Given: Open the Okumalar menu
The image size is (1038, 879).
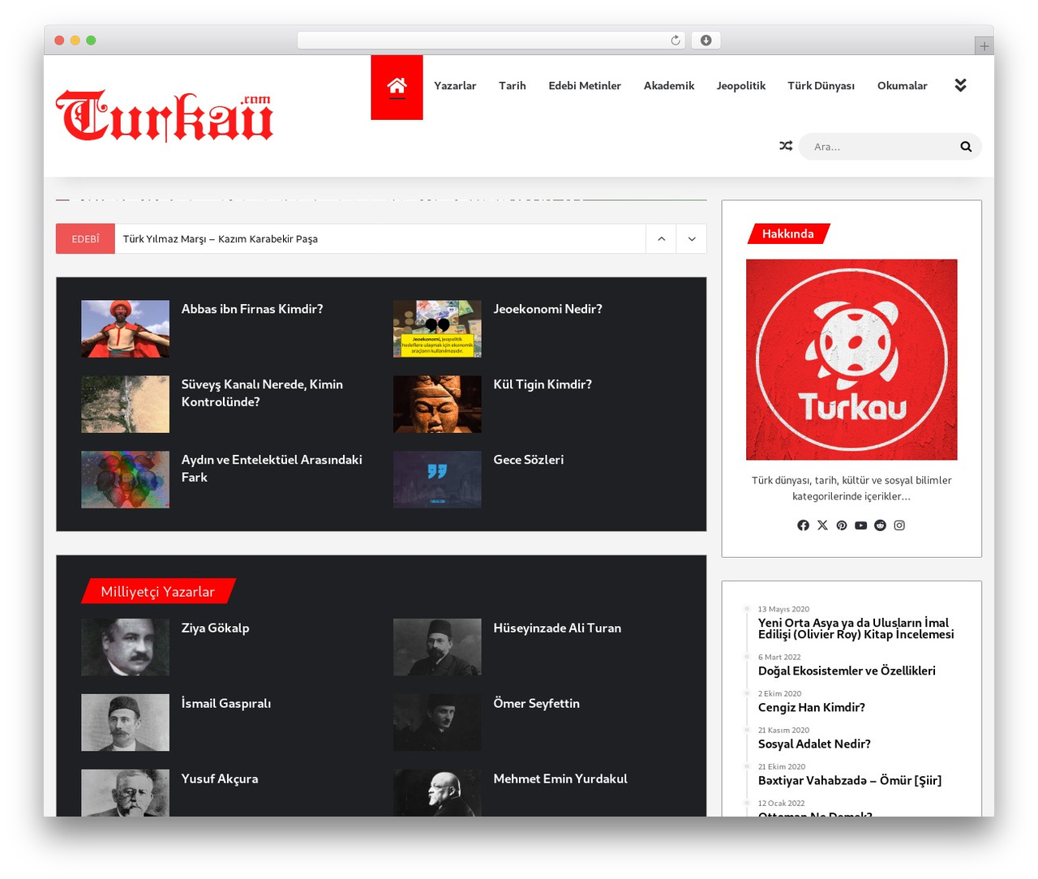Looking at the screenshot, I should pyautogui.click(x=903, y=86).
